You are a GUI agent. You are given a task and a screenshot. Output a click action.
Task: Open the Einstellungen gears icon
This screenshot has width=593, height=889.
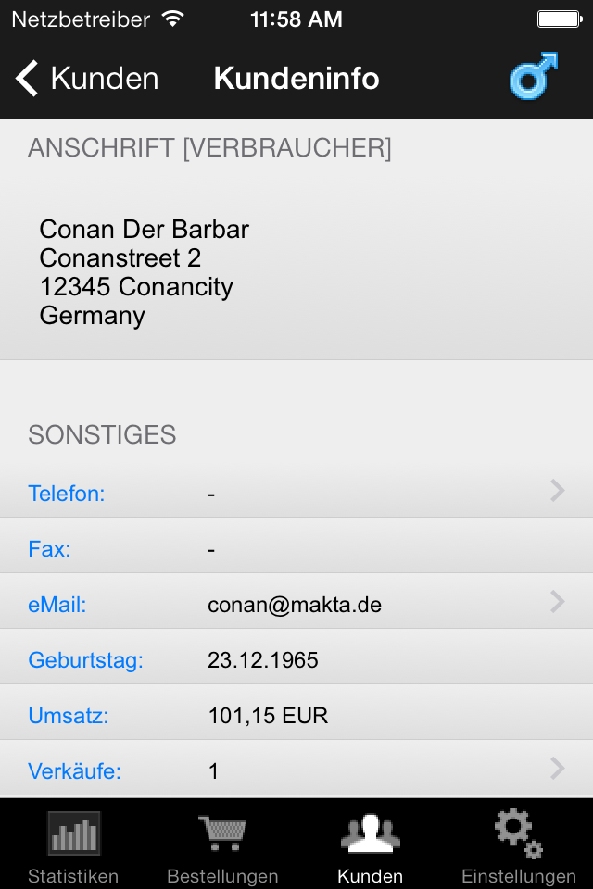click(x=519, y=833)
